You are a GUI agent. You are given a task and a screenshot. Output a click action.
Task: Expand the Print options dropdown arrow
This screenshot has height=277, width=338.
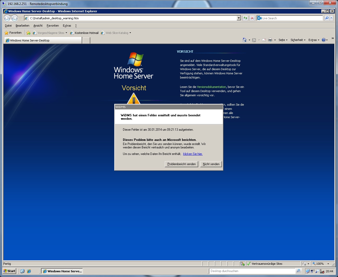275,40
